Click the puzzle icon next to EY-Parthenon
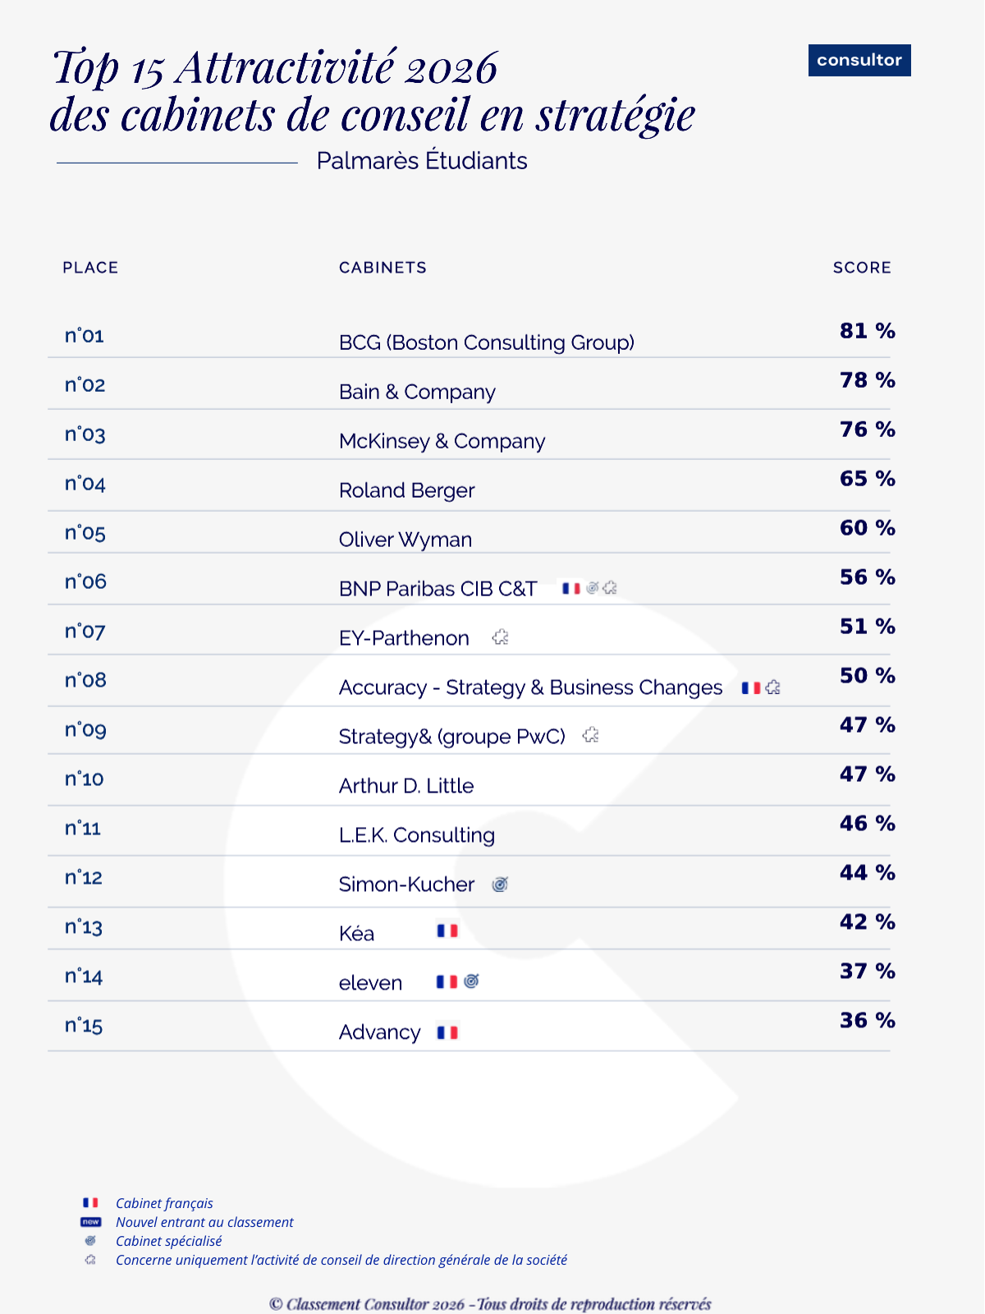Screen dimensions: 985x1314 500,636
